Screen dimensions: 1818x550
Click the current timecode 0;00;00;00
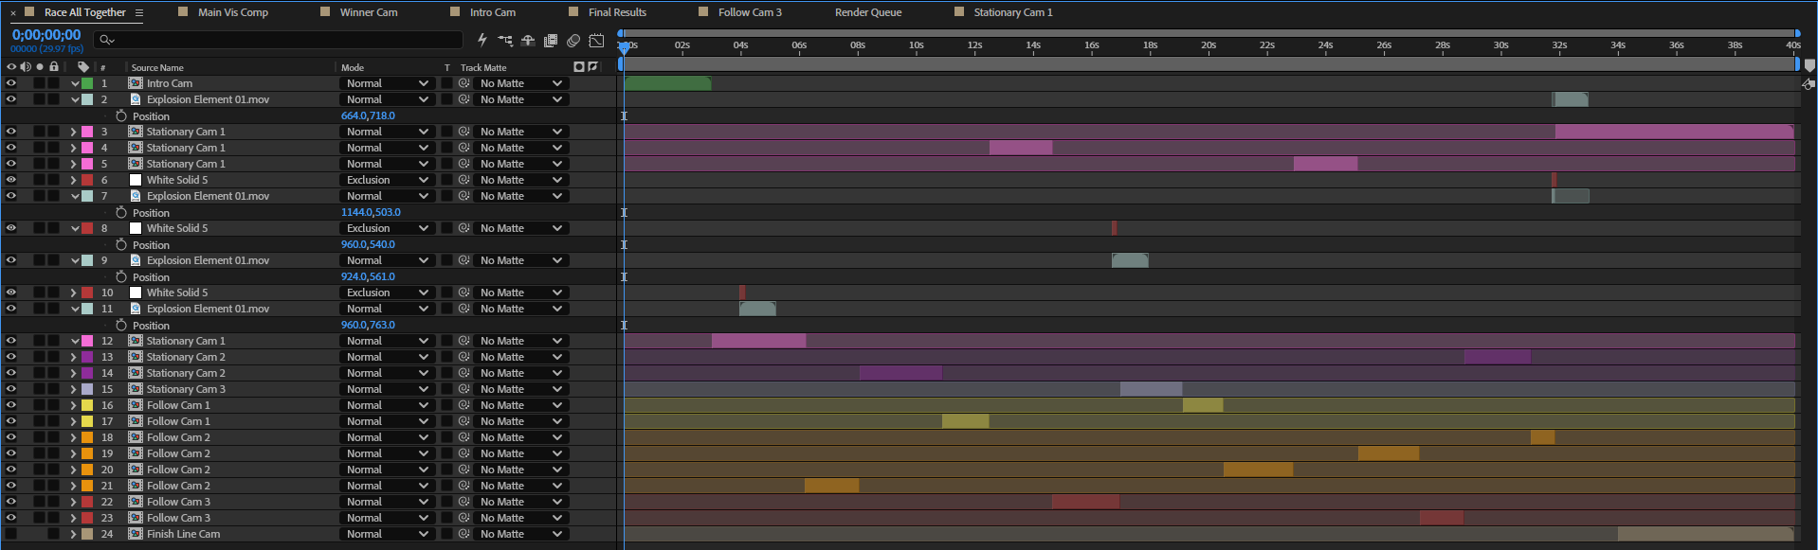(x=46, y=35)
